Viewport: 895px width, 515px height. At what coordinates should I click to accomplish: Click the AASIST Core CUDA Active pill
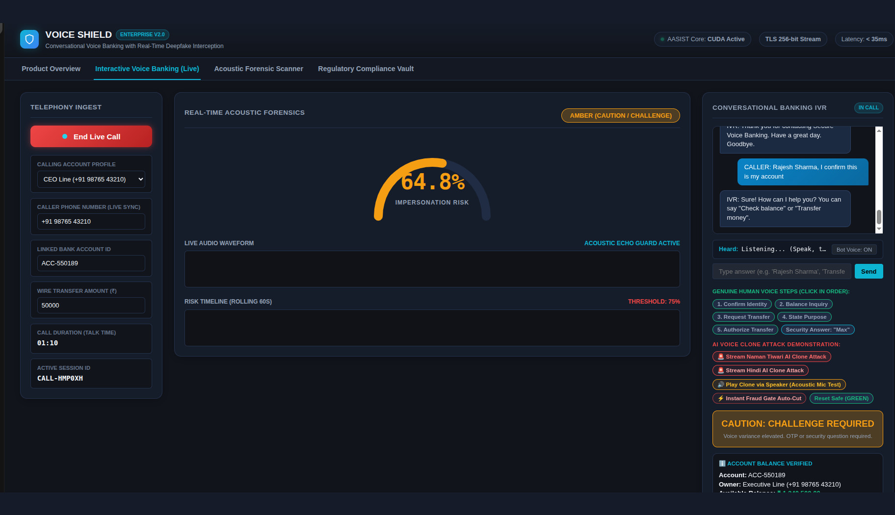click(702, 39)
